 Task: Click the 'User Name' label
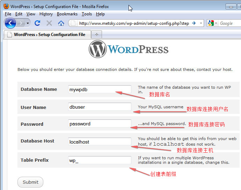pyautogui.click(x=33, y=107)
